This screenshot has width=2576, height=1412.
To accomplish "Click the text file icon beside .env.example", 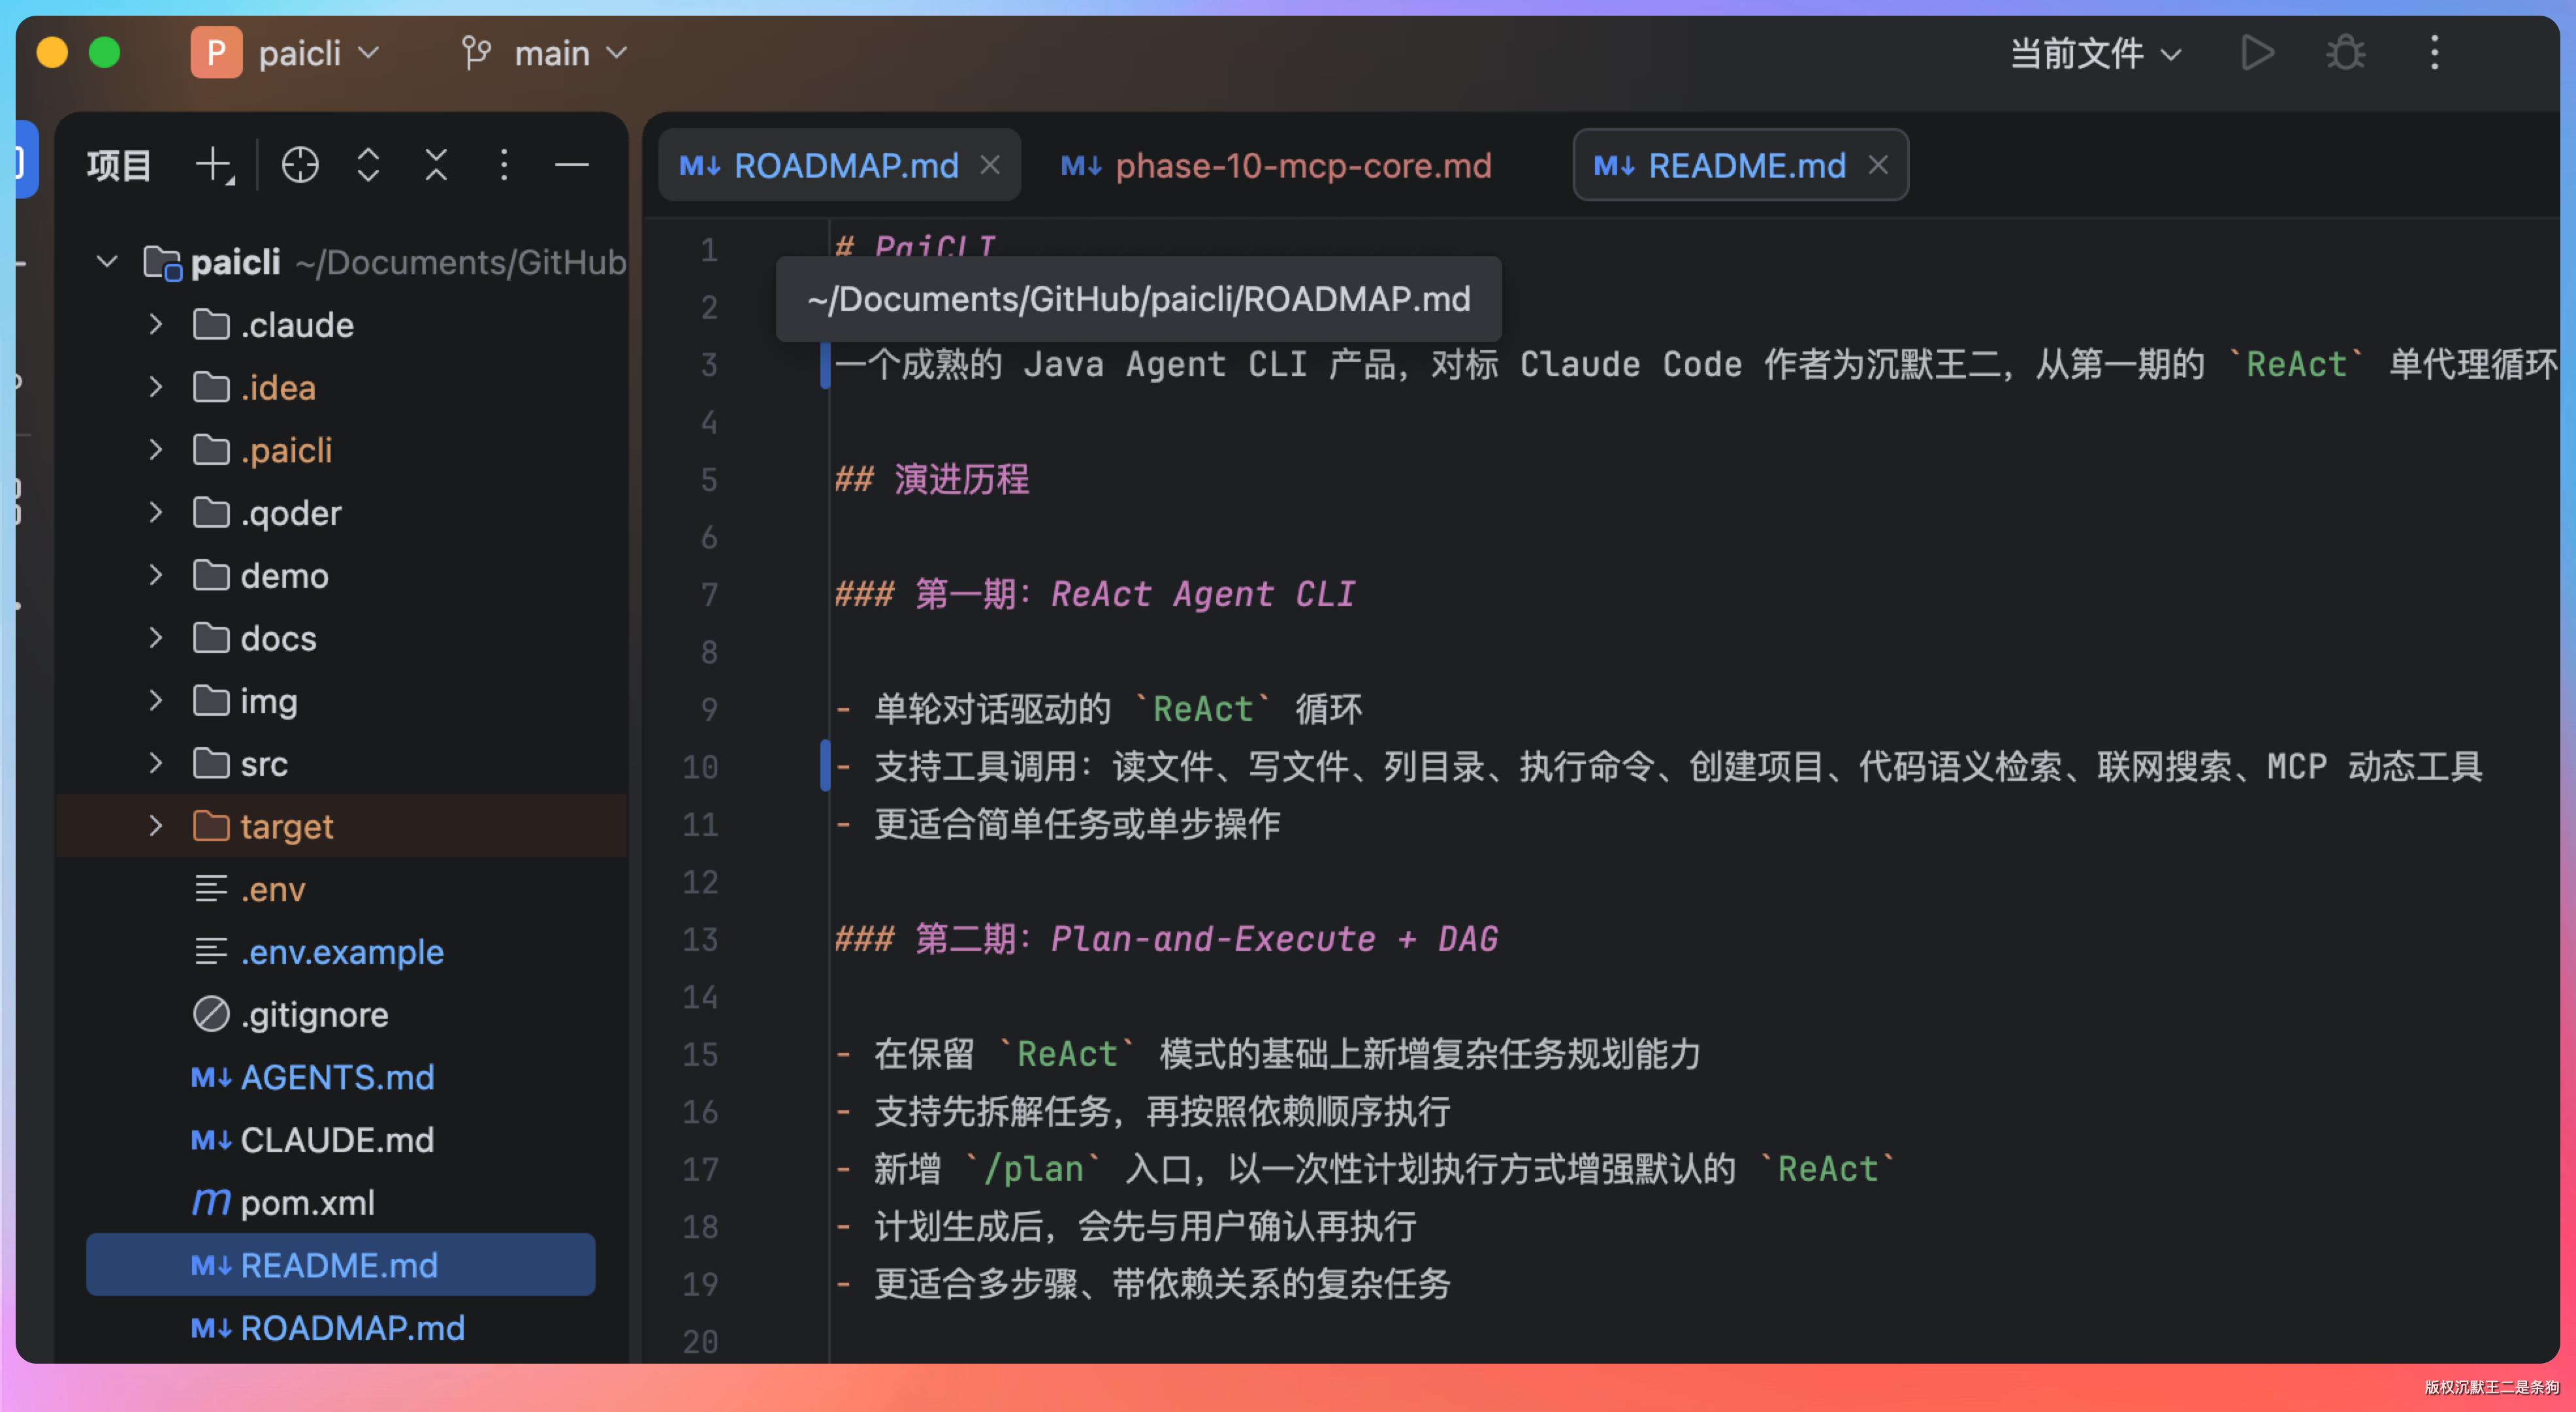I will coord(211,951).
